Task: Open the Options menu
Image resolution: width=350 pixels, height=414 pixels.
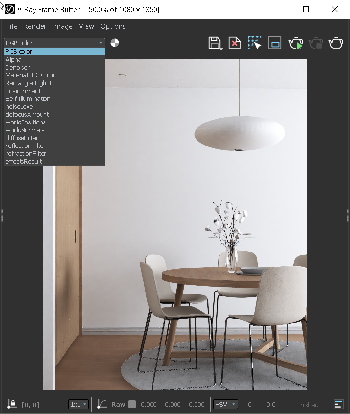Action: pyautogui.click(x=113, y=26)
